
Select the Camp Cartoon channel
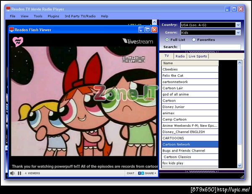(190, 119)
